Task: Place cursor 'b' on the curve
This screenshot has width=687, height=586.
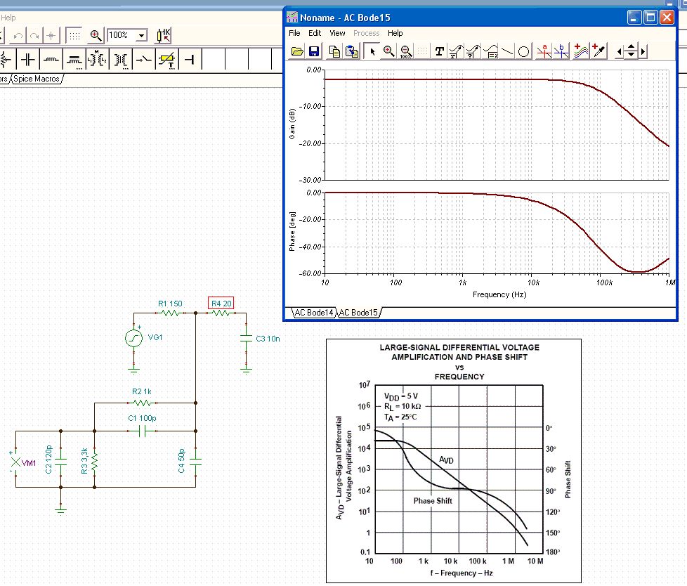Action: pyautogui.click(x=561, y=51)
